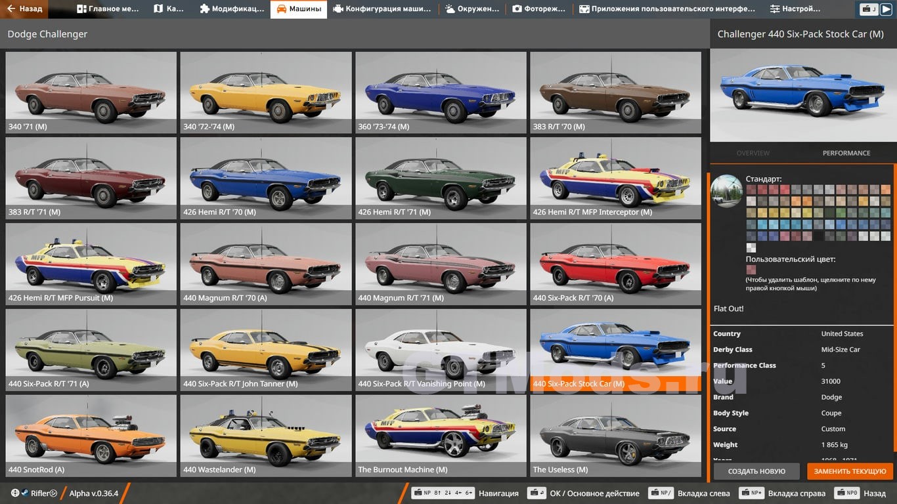Open the Настройки sliders tab
The image size is (897, 504).
coord(795,9)
